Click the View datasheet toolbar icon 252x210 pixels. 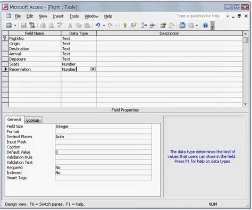tap(9, 26)
